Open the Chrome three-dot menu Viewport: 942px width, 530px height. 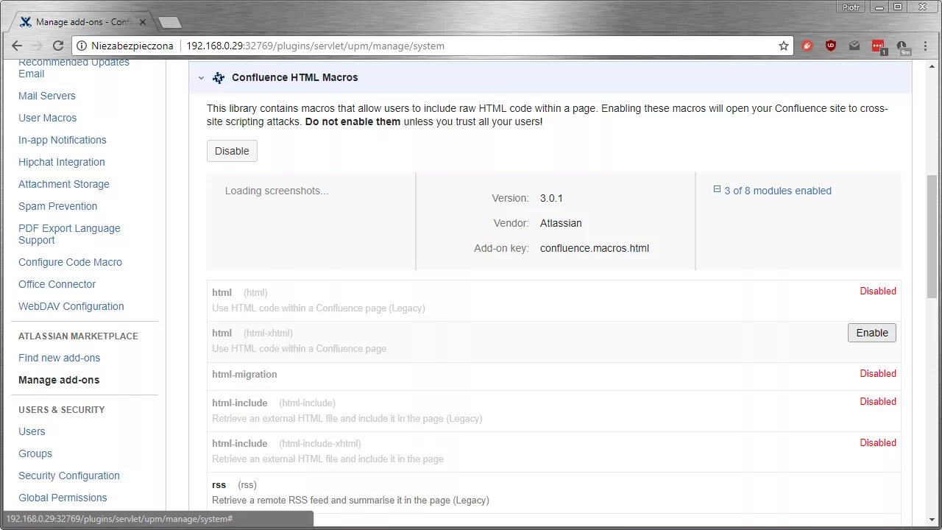point(926,46)
